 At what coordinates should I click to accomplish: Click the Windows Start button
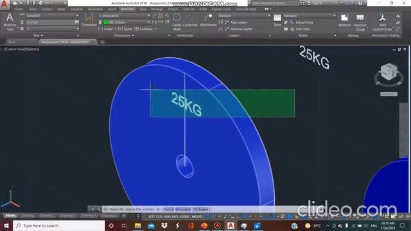[x=6, y=225]
